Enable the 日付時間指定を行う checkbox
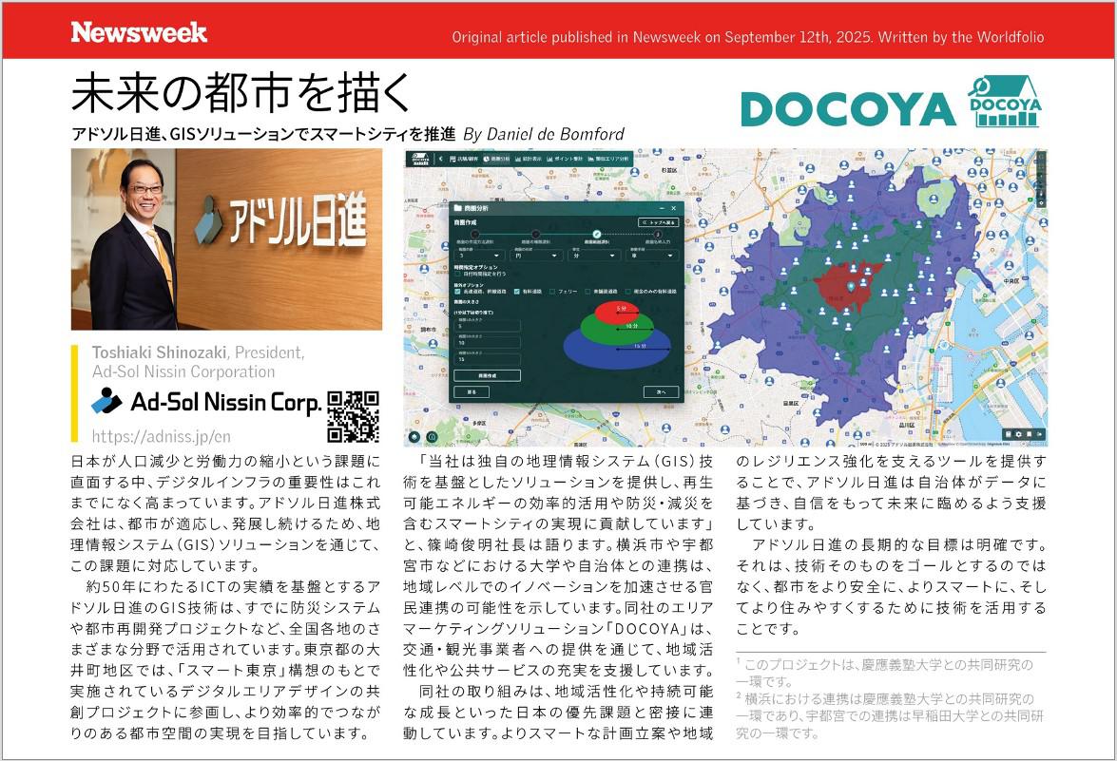Viewport: 1117px width, 761px height. 458,274
